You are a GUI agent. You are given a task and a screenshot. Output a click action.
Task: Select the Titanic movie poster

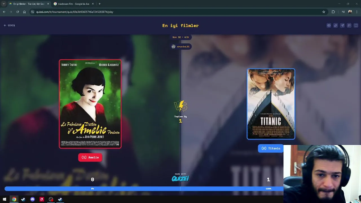271,104
